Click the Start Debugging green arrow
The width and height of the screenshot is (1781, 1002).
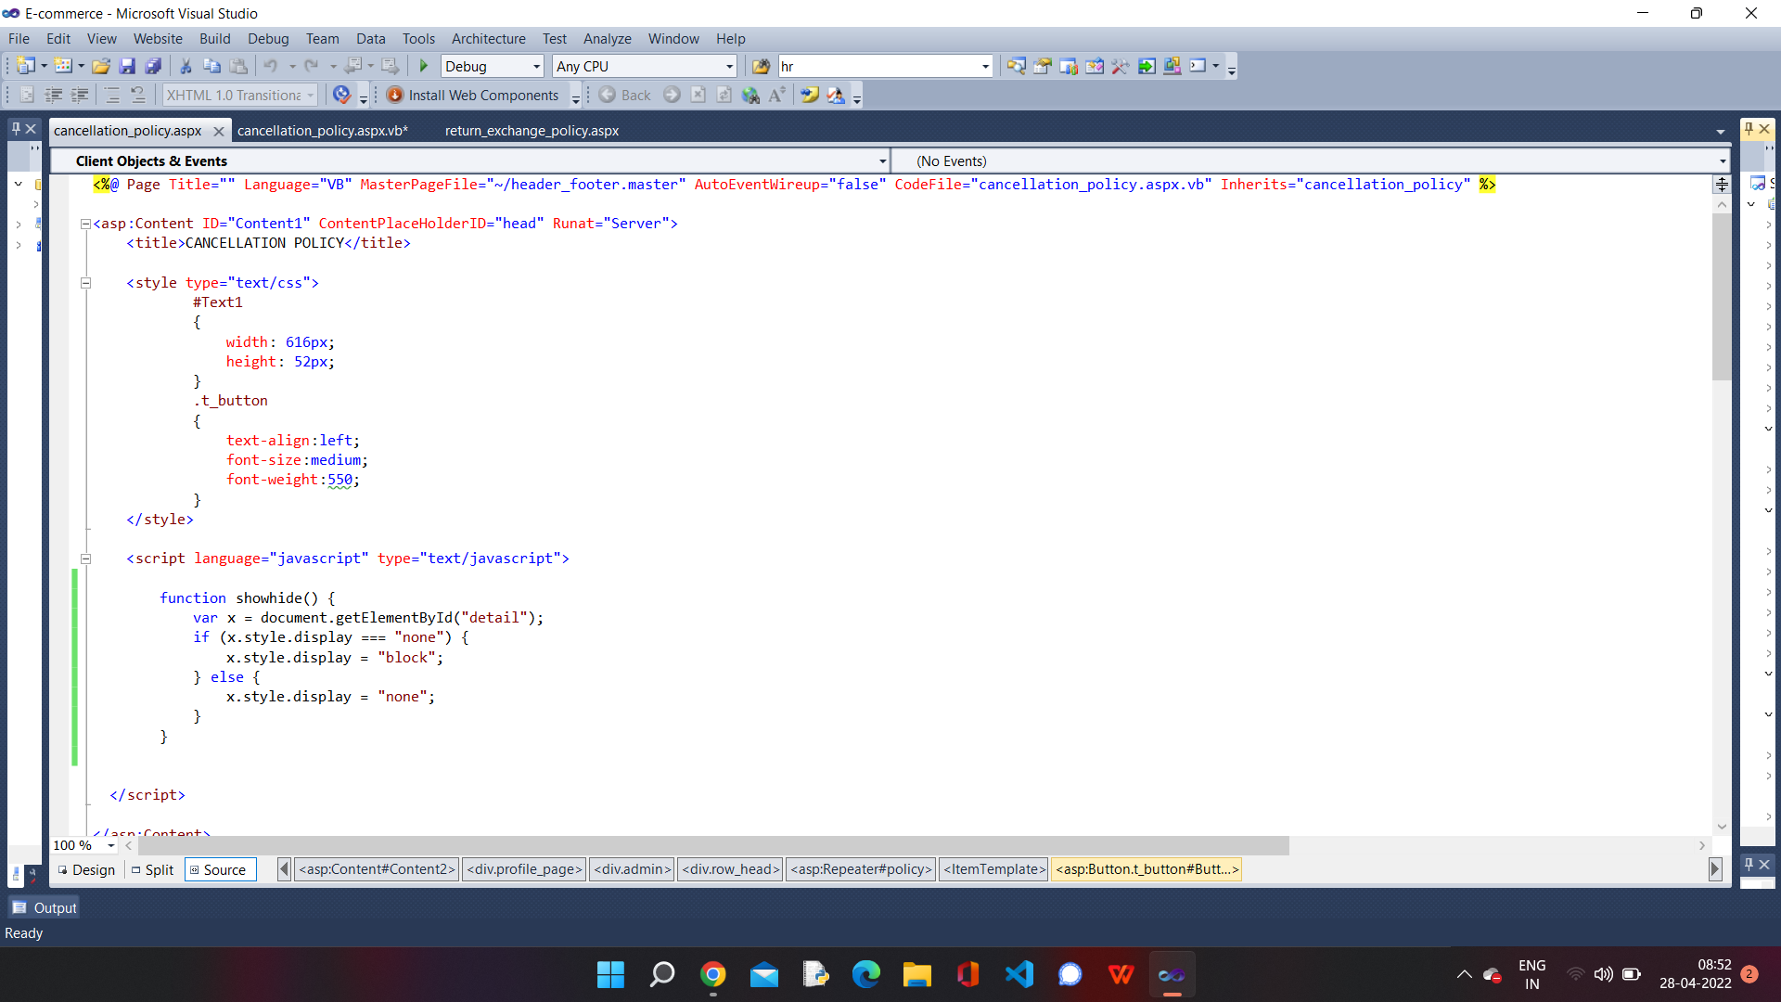click(424, 66)
